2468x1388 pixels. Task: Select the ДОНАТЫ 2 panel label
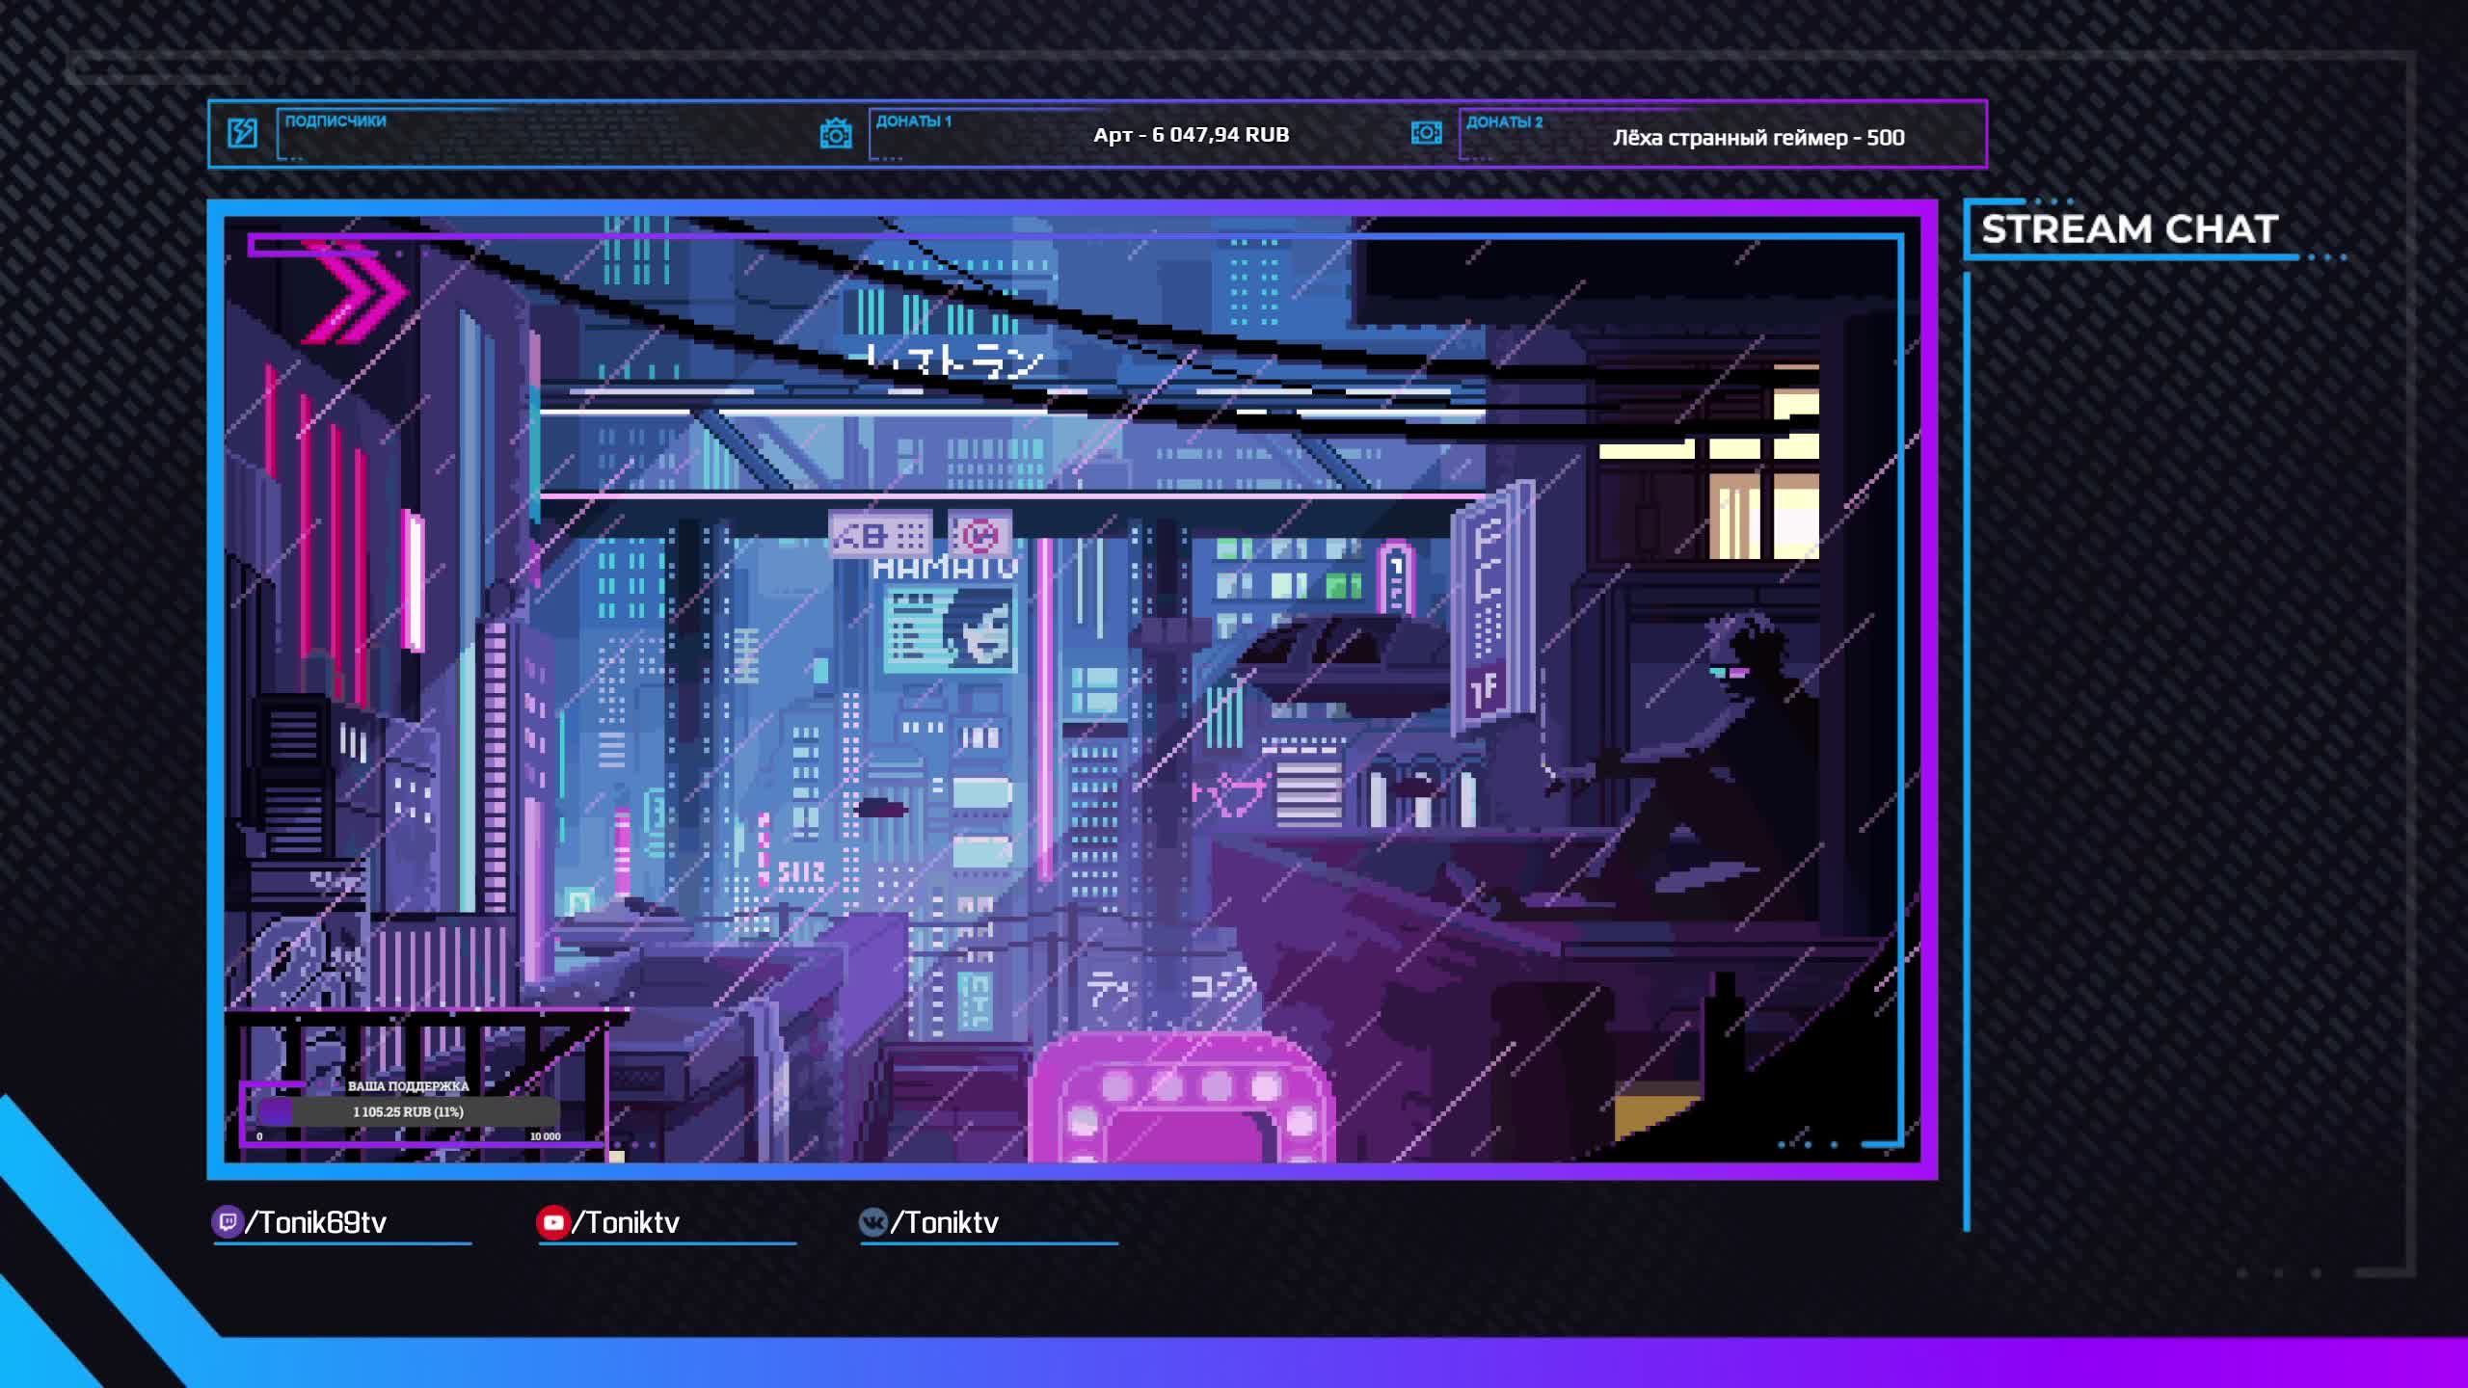coord(1504,122)
